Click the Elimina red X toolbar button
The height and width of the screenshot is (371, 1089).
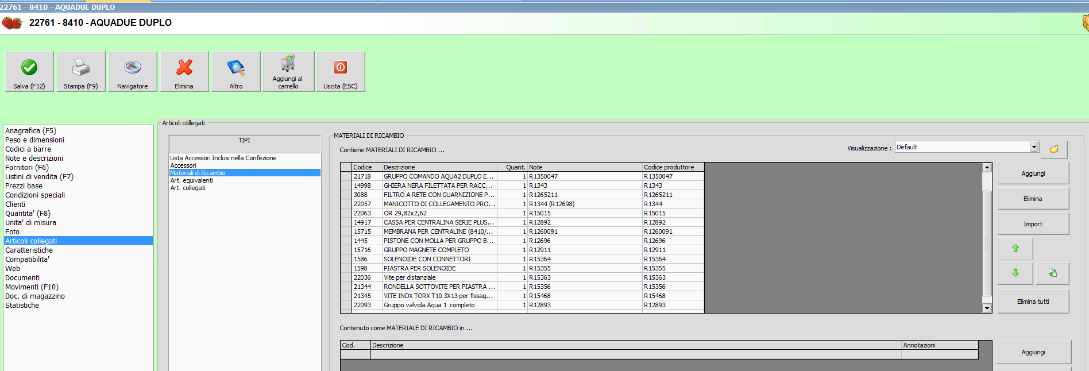(184, 72)
